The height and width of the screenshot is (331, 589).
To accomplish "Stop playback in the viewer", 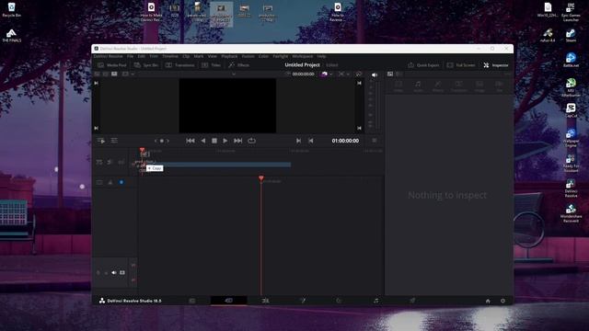I will (214, 141).
